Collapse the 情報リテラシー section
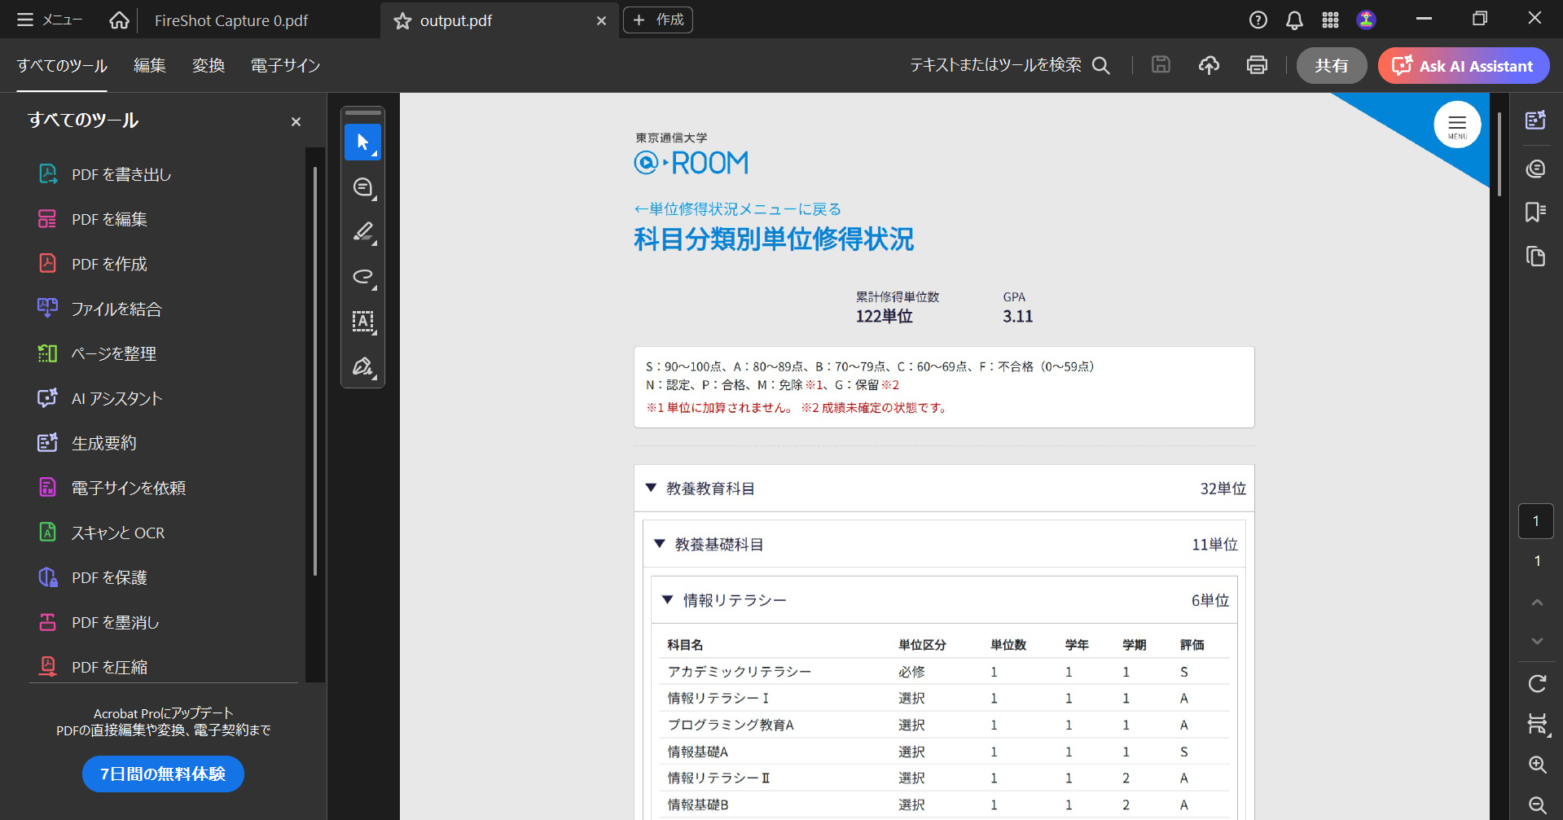Screen dimensions: 1563x820 pos(668,600)
